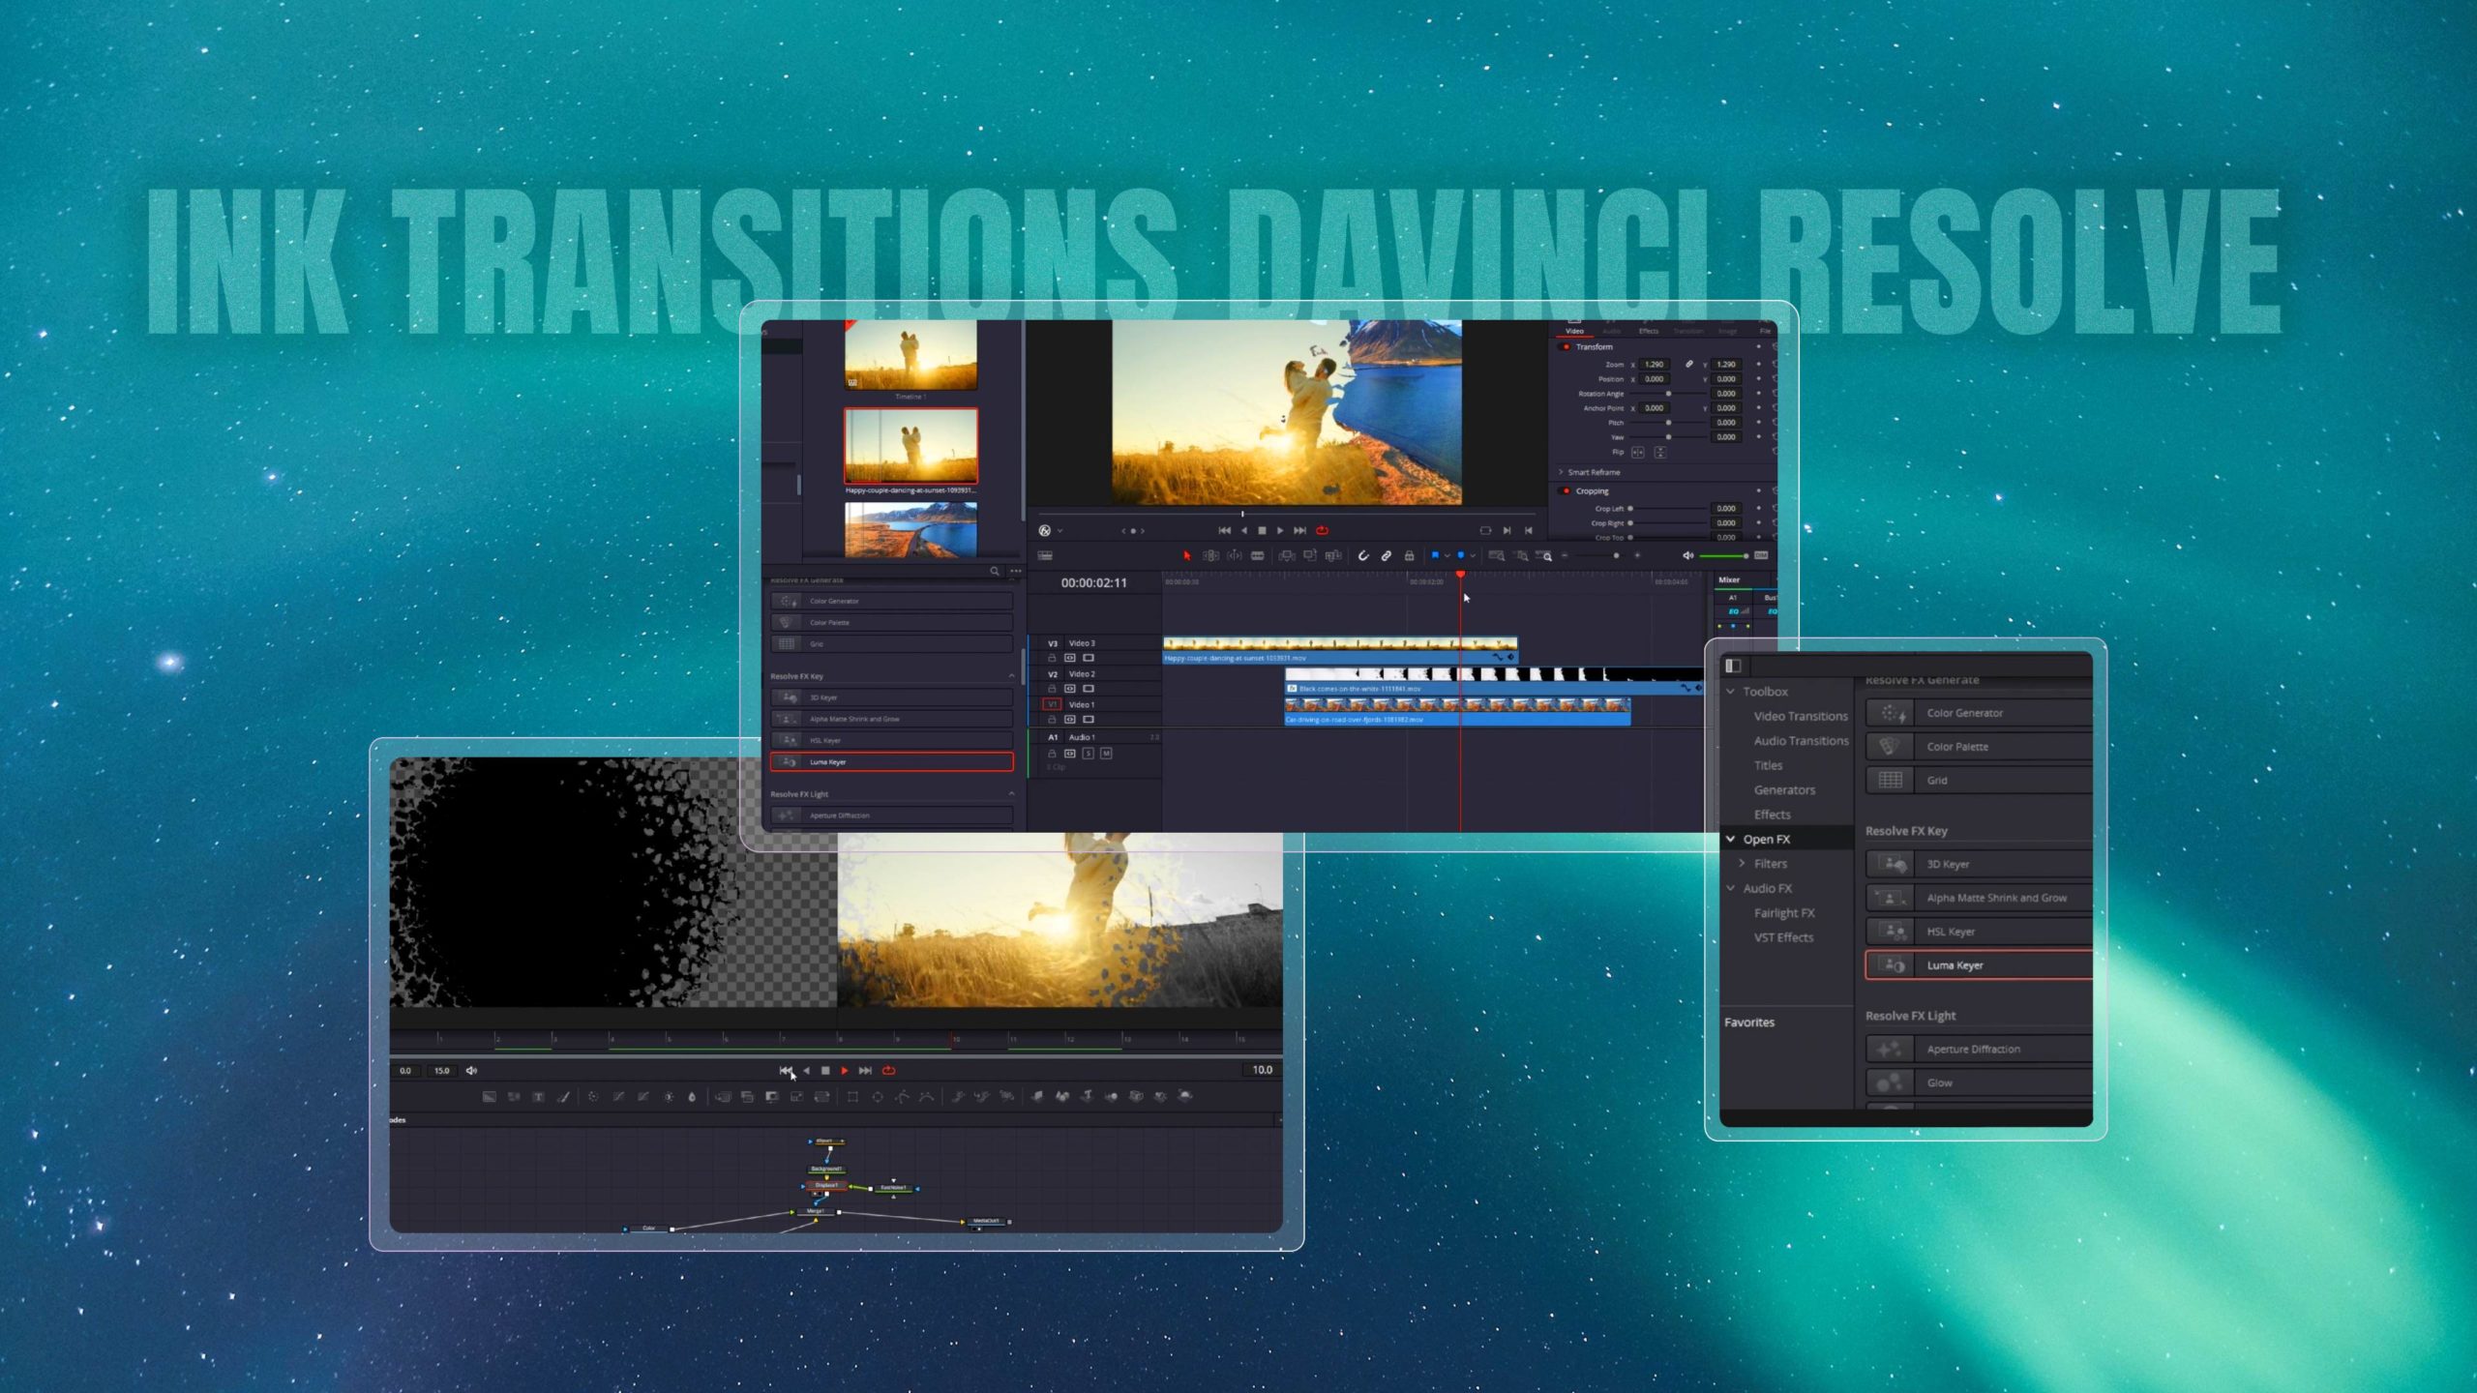Select the Background tool in Fusion toolbar
This screenshot has width=2477, height=1393.
(x=489, y=1097)
